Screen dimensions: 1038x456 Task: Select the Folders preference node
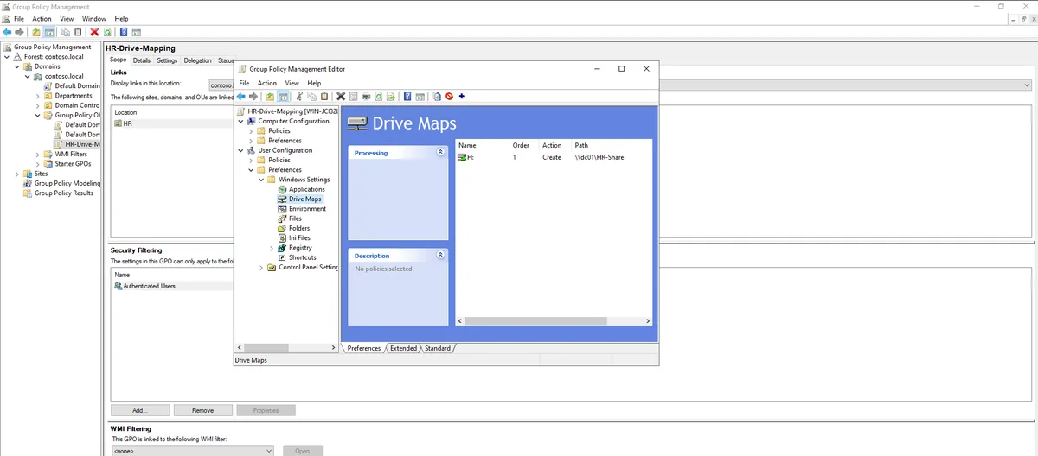(x=299, y=228)
